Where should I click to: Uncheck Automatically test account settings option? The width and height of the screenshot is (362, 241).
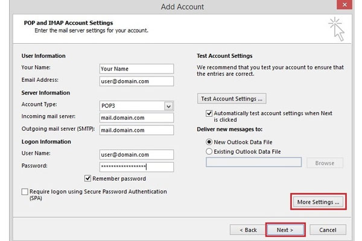click(209, 113)
